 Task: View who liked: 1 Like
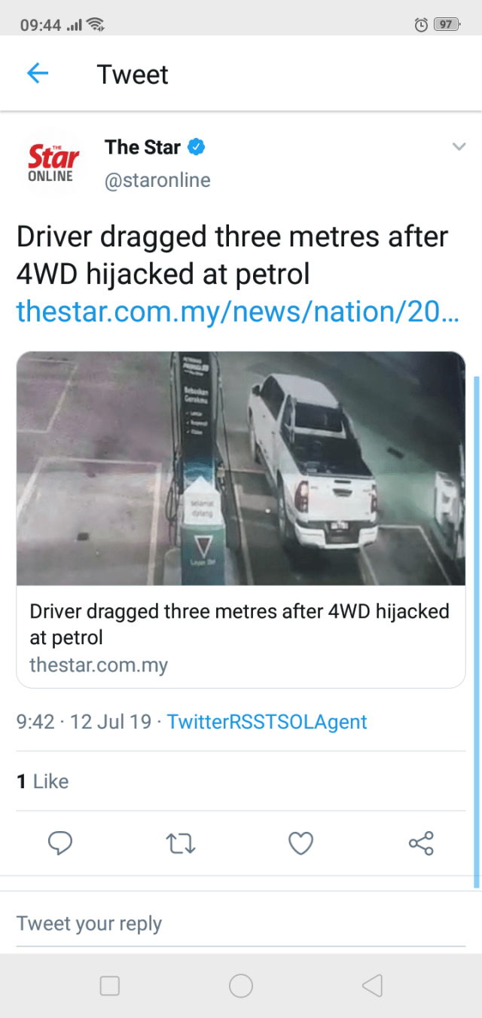(x=43, y=781)
